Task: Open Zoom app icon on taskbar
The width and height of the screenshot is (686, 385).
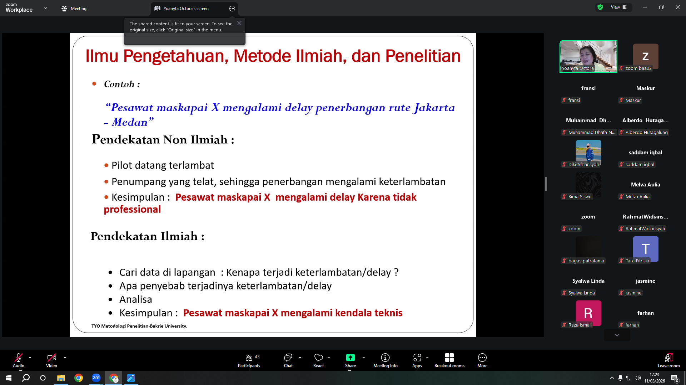Action: pos(96,378)
